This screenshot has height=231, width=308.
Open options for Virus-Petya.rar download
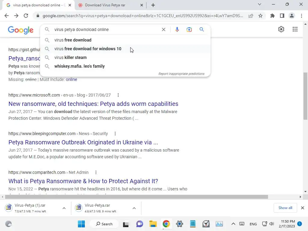point(134,208)
